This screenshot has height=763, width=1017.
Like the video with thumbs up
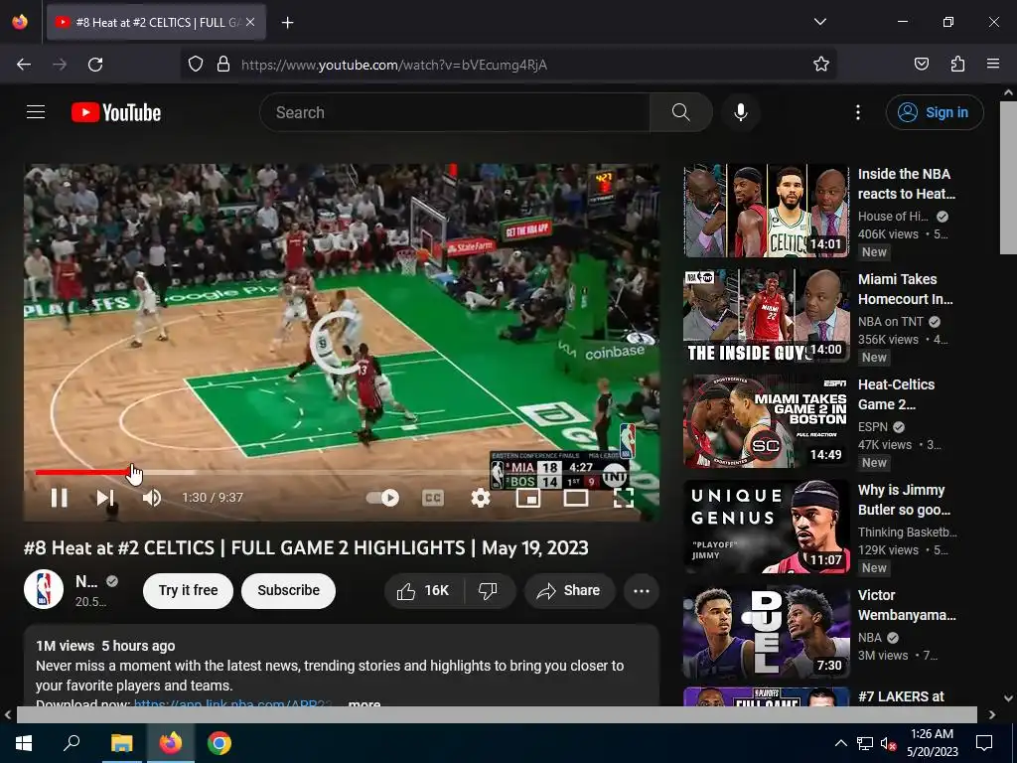pos(425,590)
